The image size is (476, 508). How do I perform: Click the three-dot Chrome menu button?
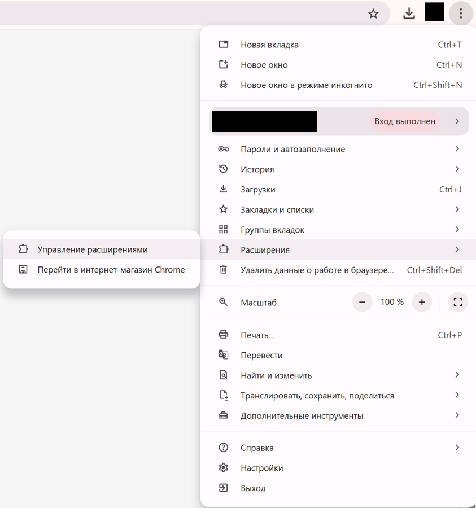(461, 14)
